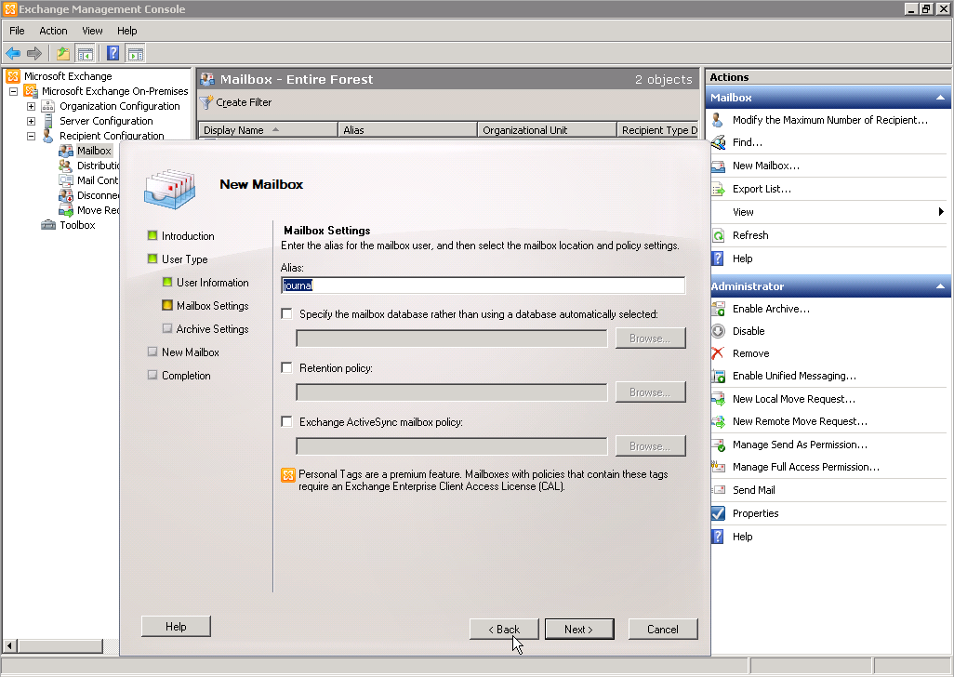Expand the Organization Configuration tree node

pyautogui.click(x=31, y=106)
